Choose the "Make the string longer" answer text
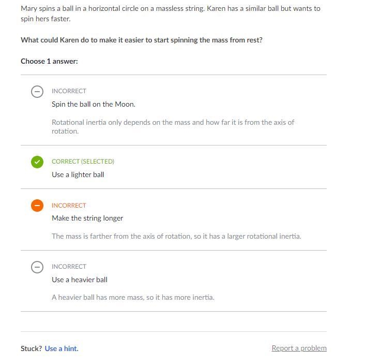The image size is (365, 364). 87,218
